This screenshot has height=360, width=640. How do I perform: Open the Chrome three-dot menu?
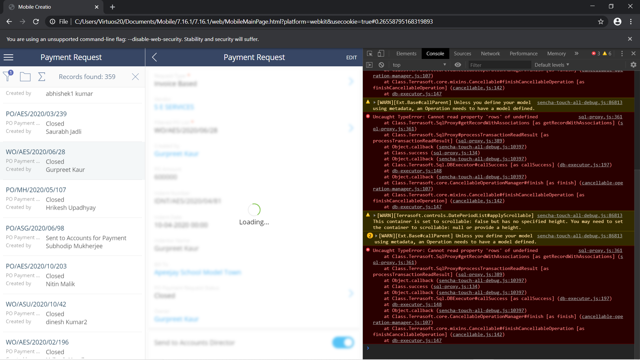click(631, 22)
